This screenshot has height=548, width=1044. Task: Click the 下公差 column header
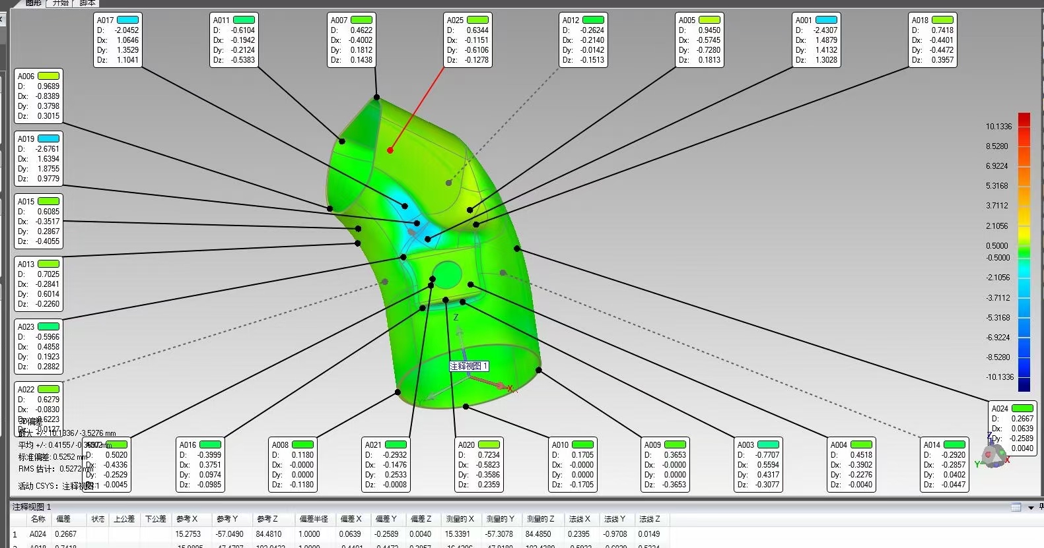(x=155, y=519)
